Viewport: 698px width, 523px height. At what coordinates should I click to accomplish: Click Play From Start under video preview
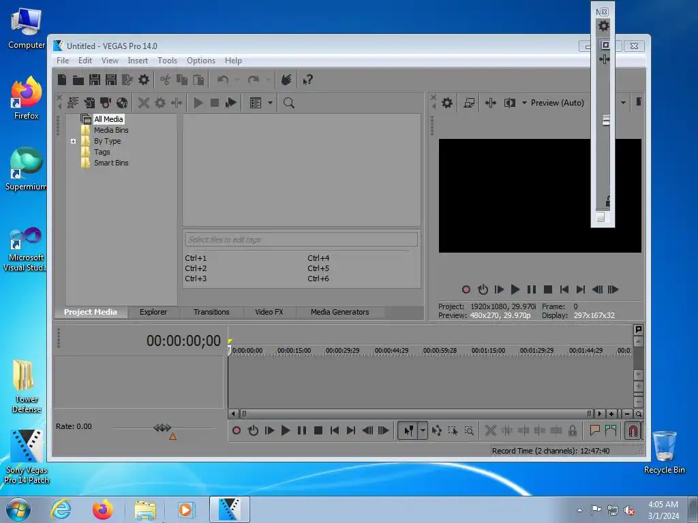(x=499, y=289)
